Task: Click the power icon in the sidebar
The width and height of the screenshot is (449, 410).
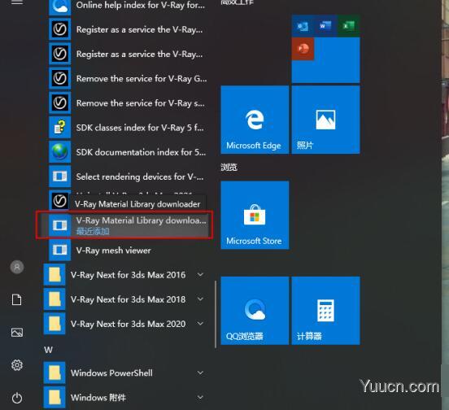Action: pyautogui.click(x=17, y=398)
